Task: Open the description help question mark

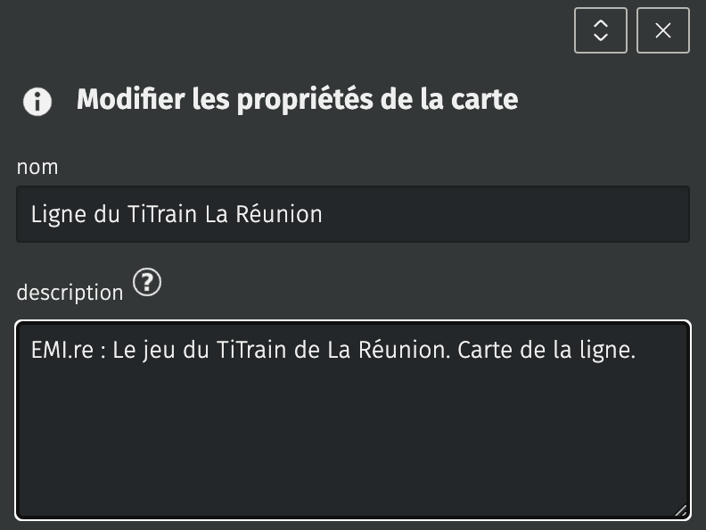Action: (147, 284)
